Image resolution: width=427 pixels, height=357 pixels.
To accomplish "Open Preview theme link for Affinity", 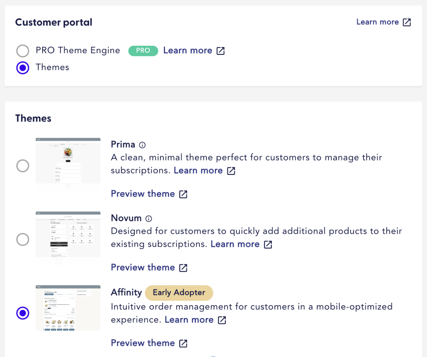I will tap(143, 343).
